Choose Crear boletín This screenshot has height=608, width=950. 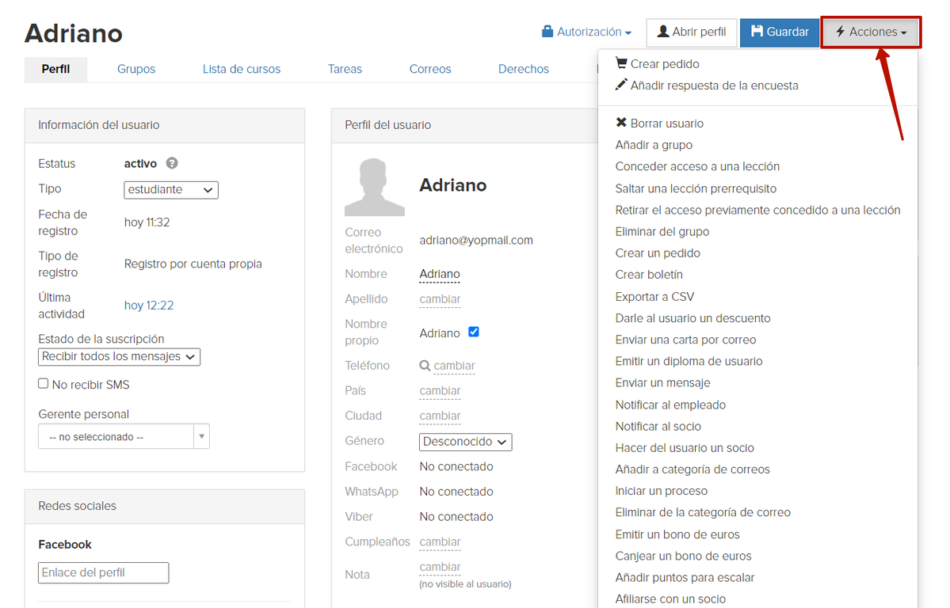pyautogui.click(x=649, y=275)
